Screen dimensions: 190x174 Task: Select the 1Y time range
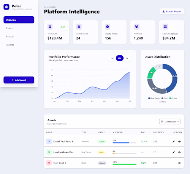click(x=127, y=58)
